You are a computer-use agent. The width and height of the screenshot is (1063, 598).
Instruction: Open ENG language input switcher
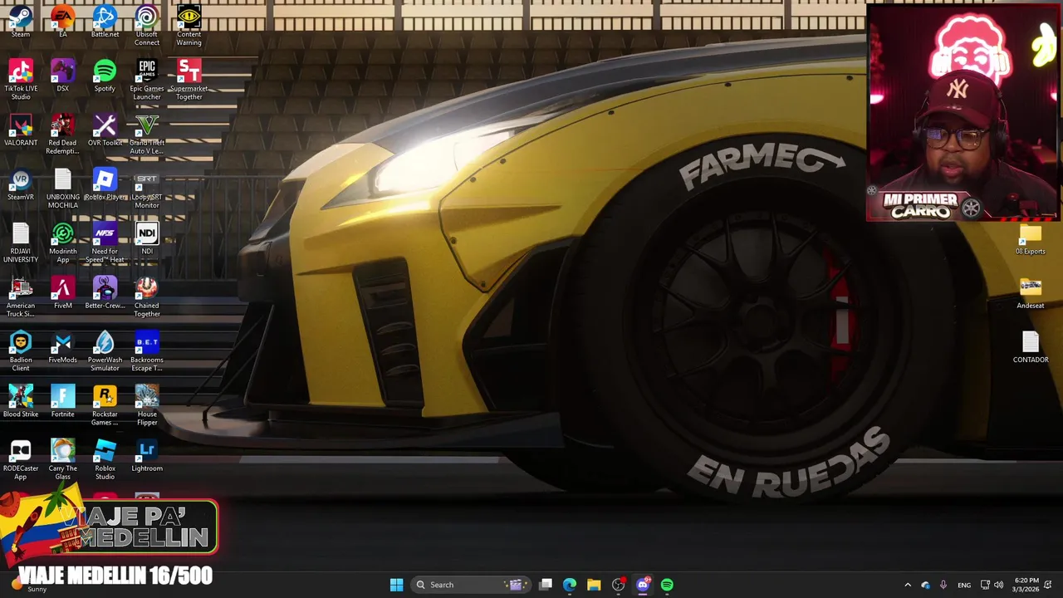[x=964, y=585]
